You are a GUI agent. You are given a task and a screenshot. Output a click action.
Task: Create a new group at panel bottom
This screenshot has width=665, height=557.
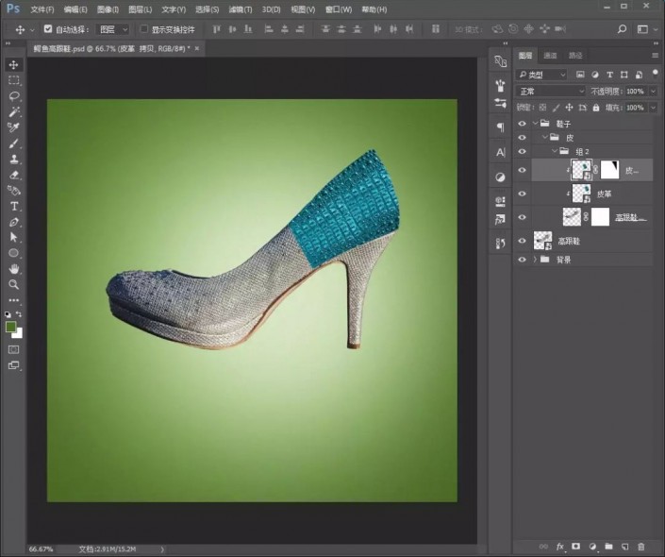[608, 547]
